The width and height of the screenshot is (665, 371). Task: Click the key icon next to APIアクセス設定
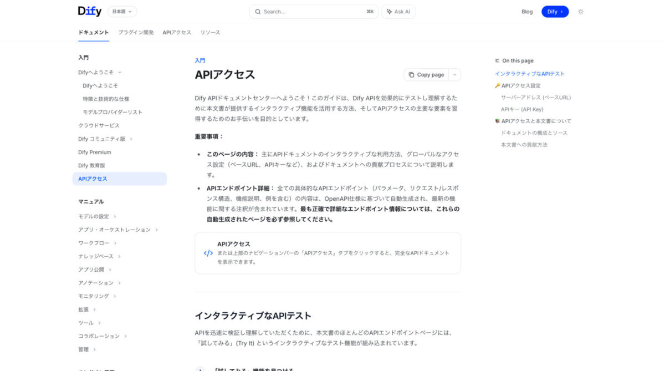[x=498, y=85]
